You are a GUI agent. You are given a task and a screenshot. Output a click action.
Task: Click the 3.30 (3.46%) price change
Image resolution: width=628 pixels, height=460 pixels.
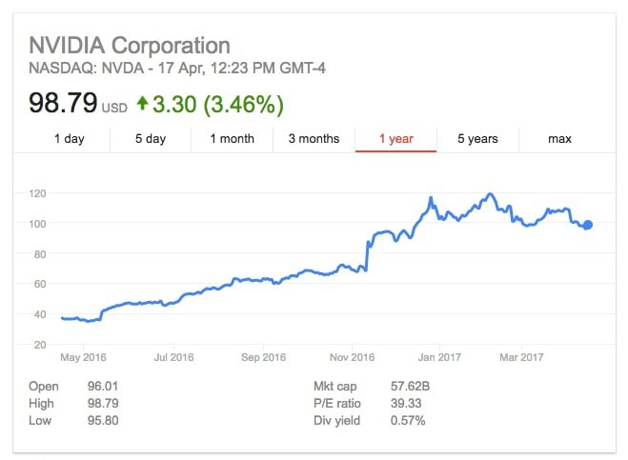coord(219,102)
